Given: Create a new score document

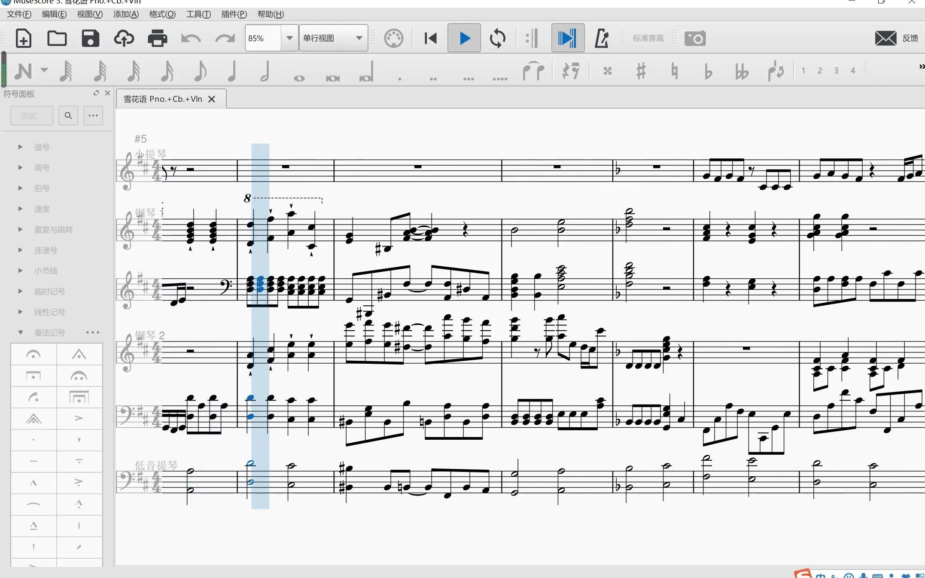Looking at the screenshot, I should [x=23, y=38].
